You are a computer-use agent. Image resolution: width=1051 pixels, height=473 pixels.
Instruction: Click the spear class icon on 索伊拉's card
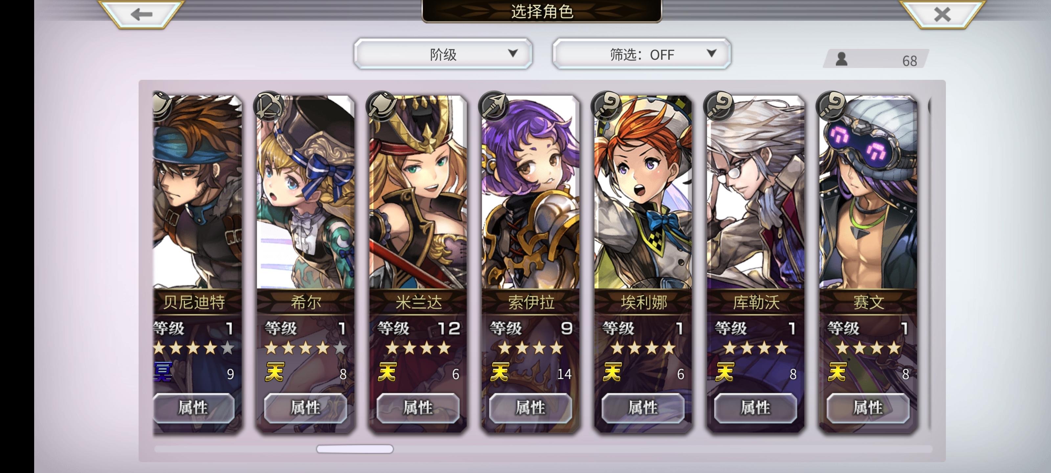(494, 106)
